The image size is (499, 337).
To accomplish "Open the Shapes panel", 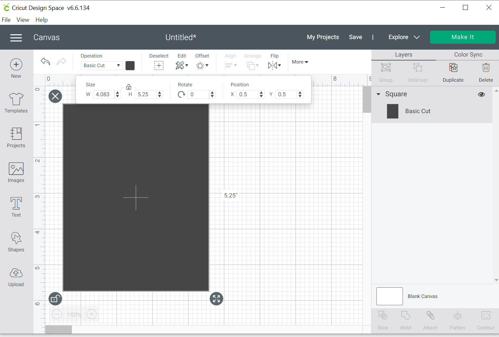I will (16, 242).
